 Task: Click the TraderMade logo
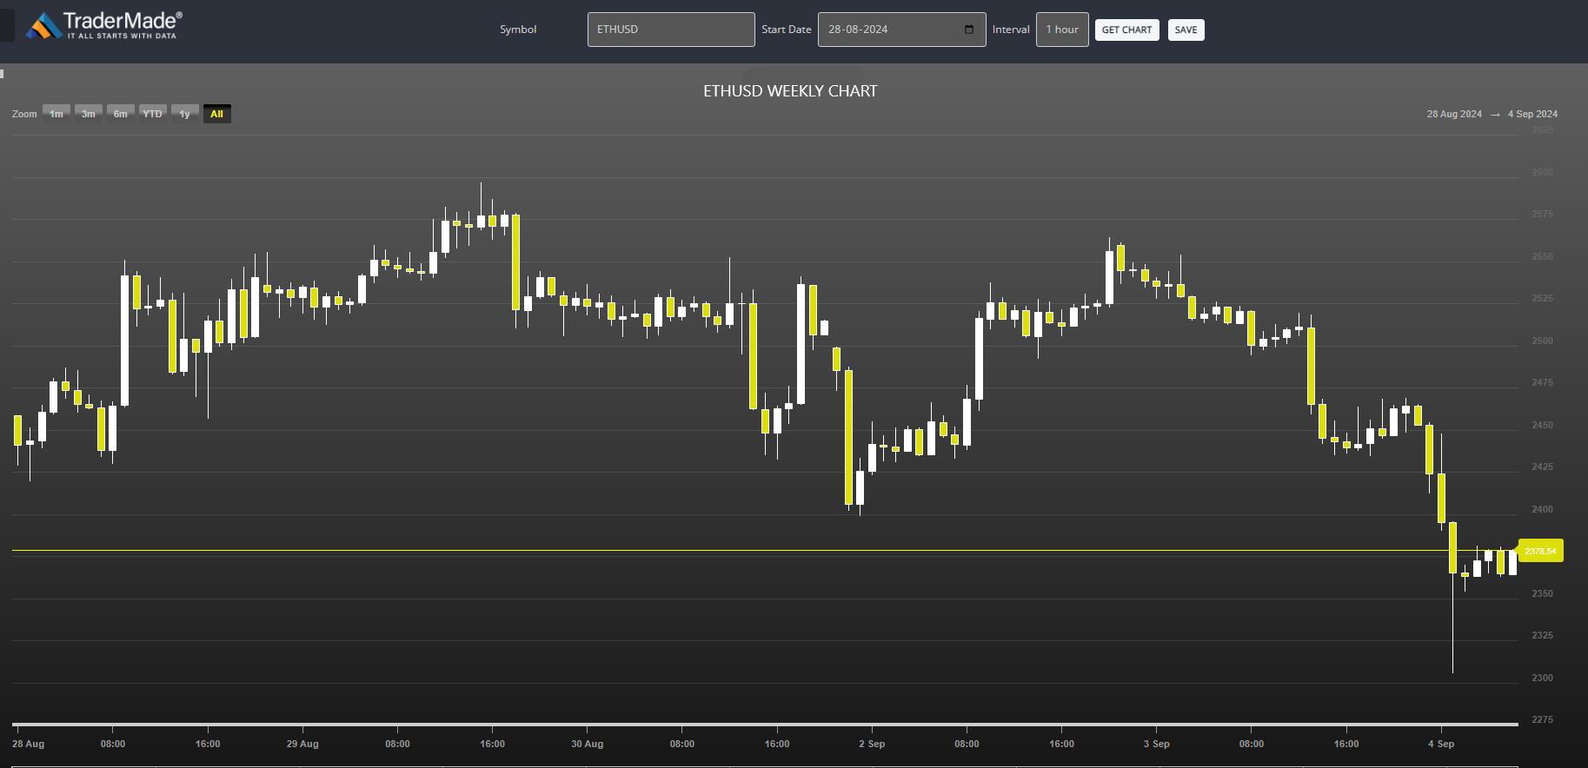pyautogui.click(x=104, y=25)
